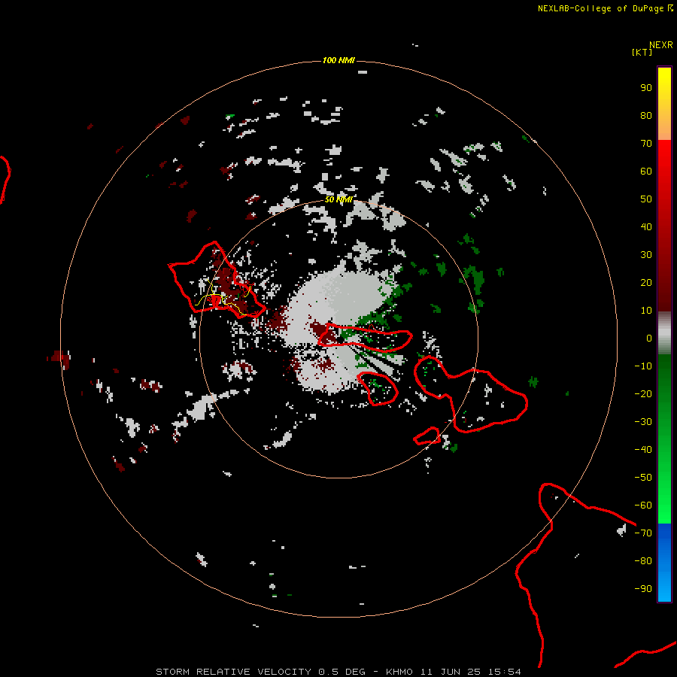Click the -50 knot scale label
Viewport: 677px width, 677px height.
click(643, 477)
